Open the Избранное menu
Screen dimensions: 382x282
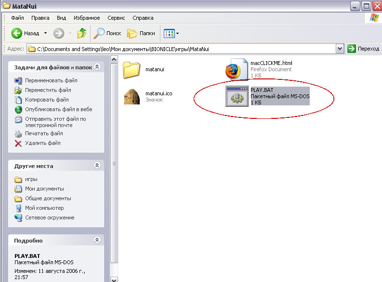(87, 18)
